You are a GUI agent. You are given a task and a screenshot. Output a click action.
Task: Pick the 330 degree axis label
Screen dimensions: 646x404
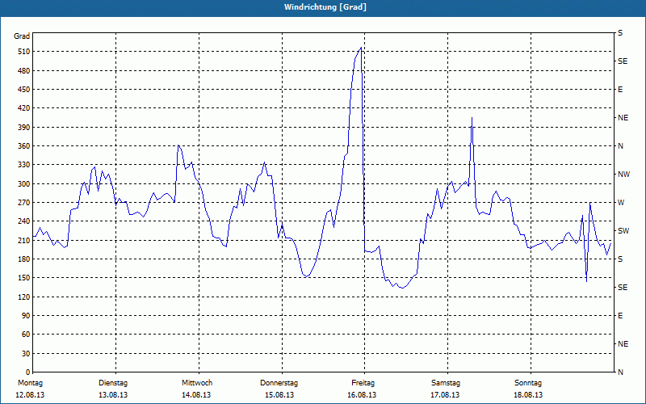point(24,165)
